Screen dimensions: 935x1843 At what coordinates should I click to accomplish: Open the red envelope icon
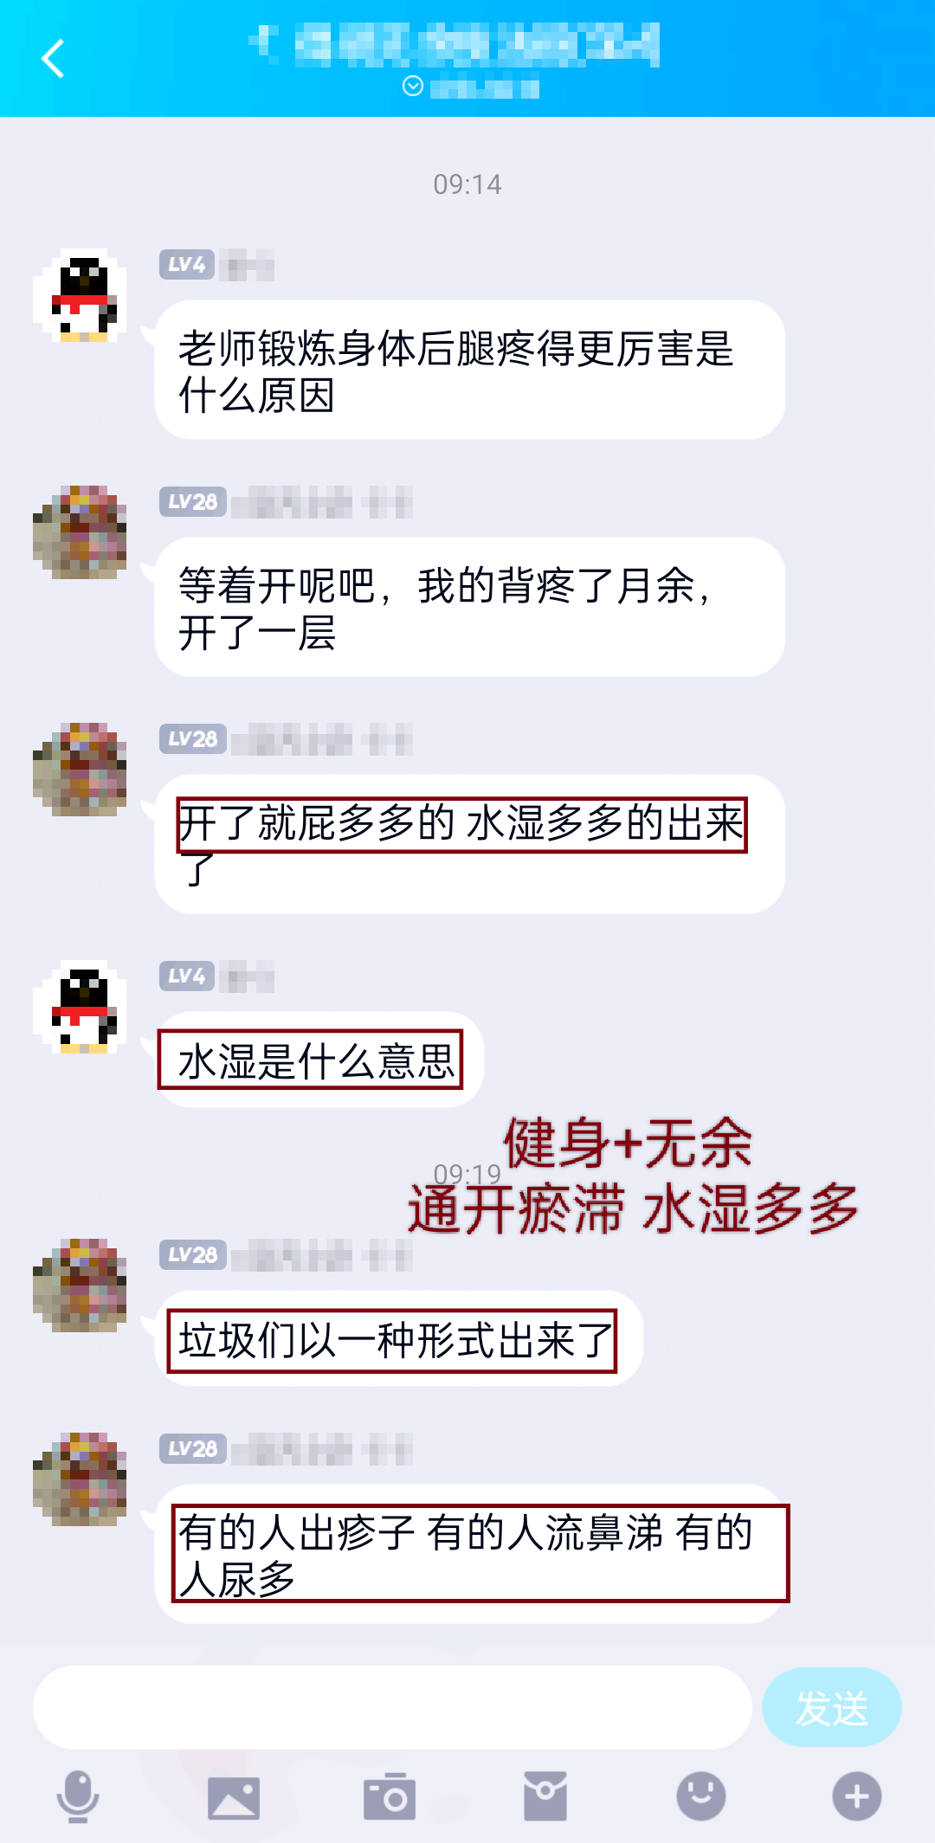point(545,1796)
